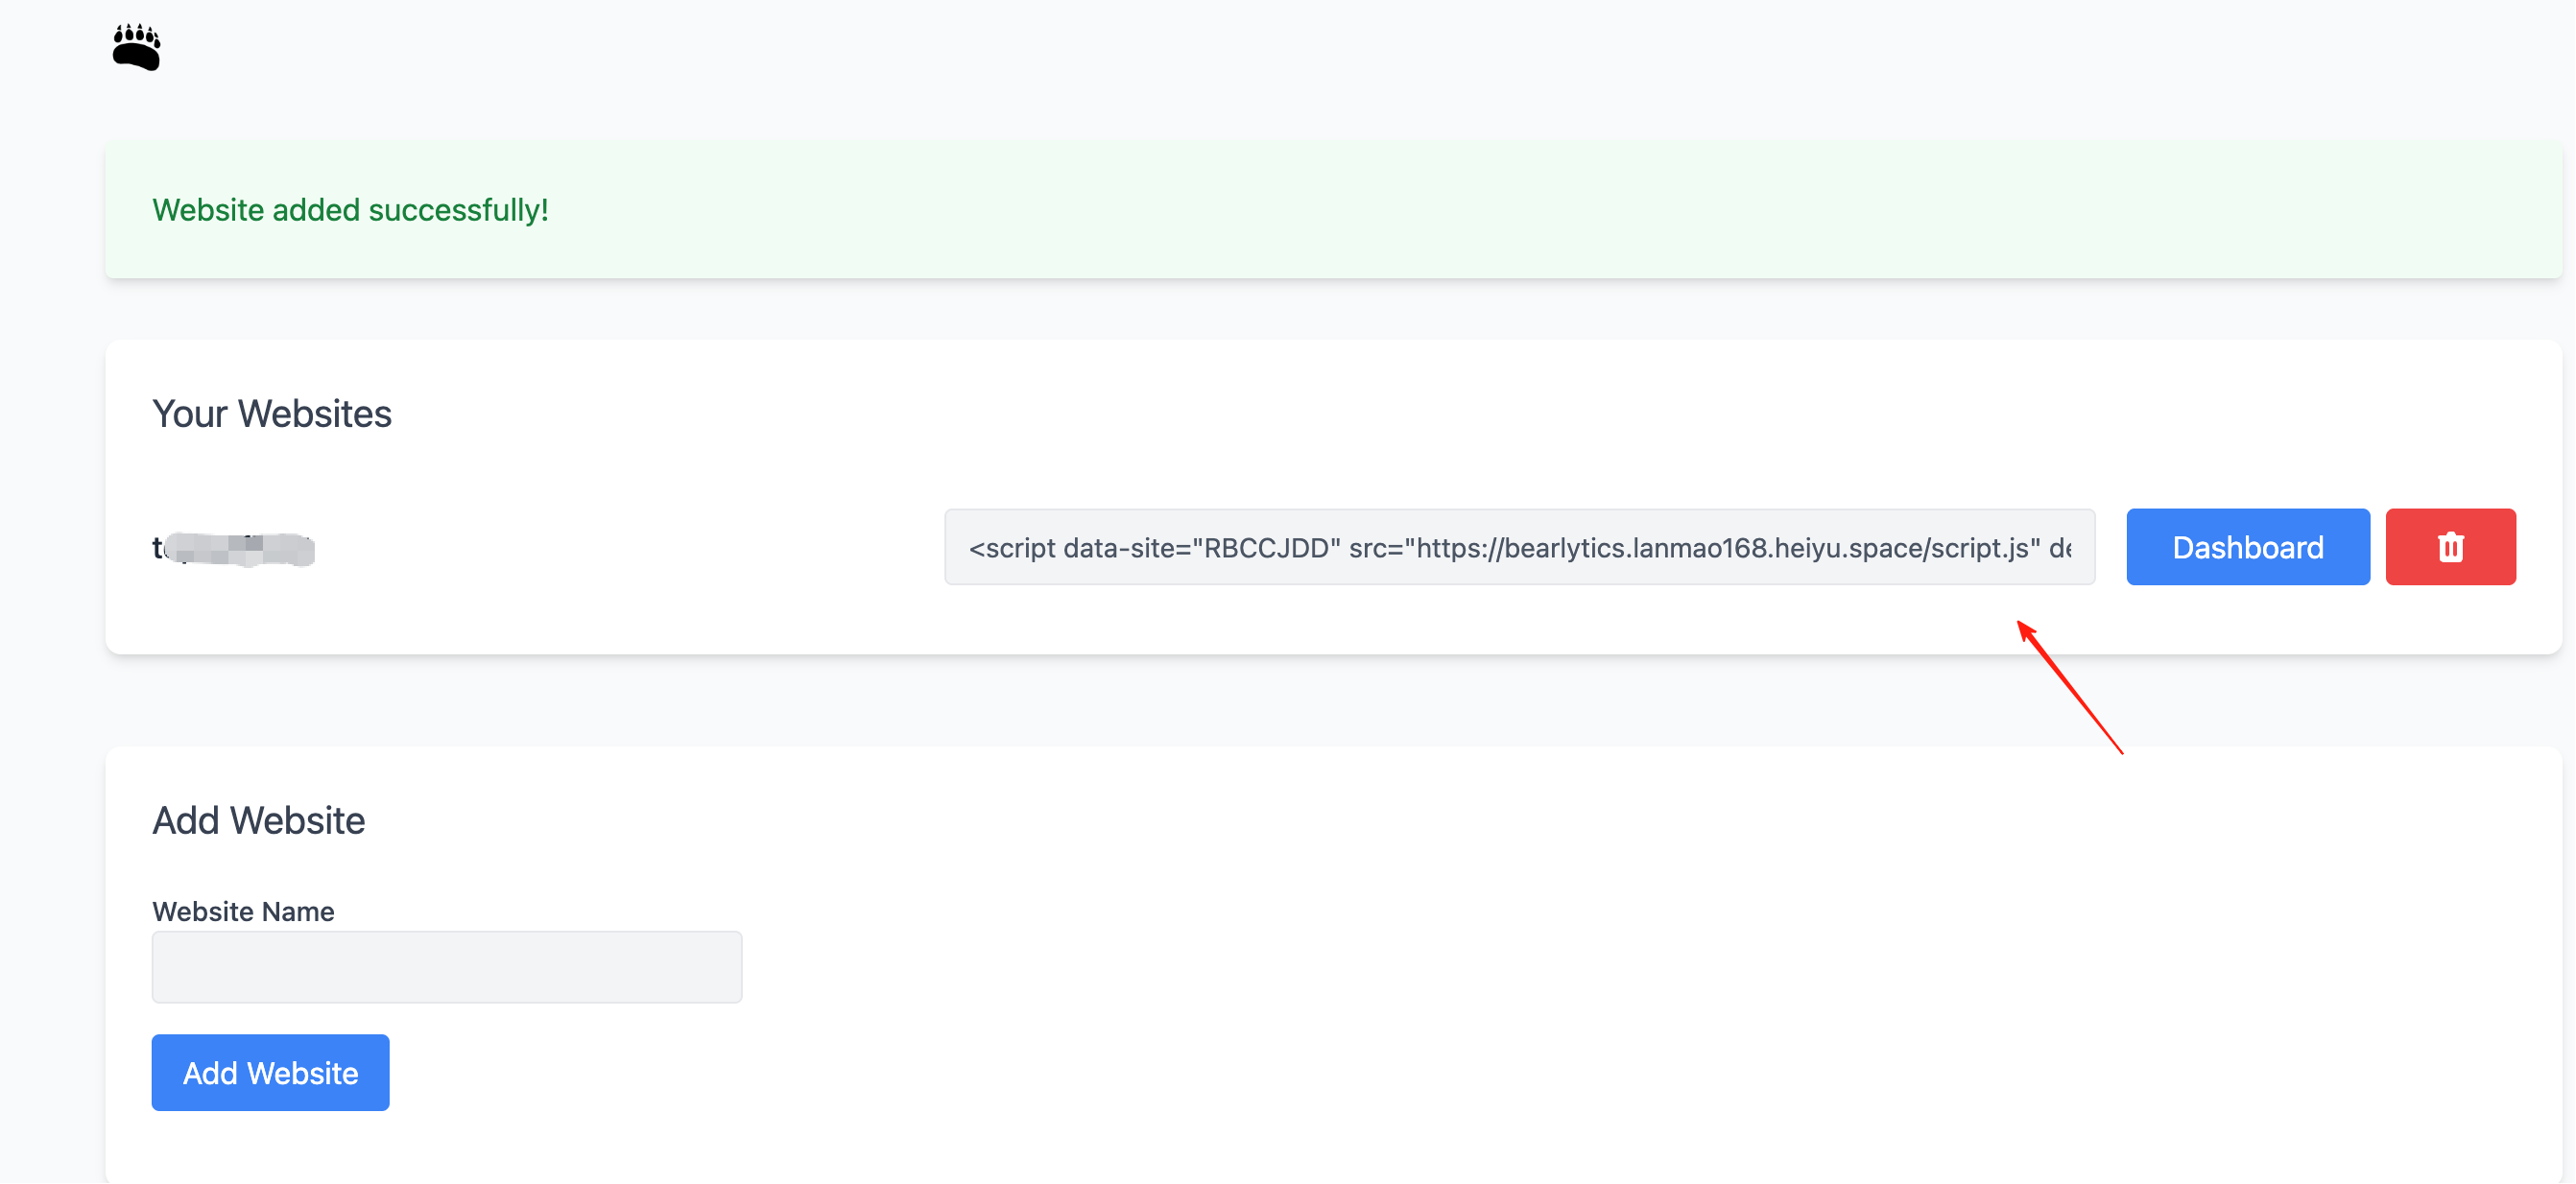Delete website with red trash button
This screenshot has height=1184, width=2576.
tap(2450, 547)
